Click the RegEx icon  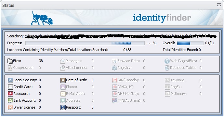(x=167, y=87)
